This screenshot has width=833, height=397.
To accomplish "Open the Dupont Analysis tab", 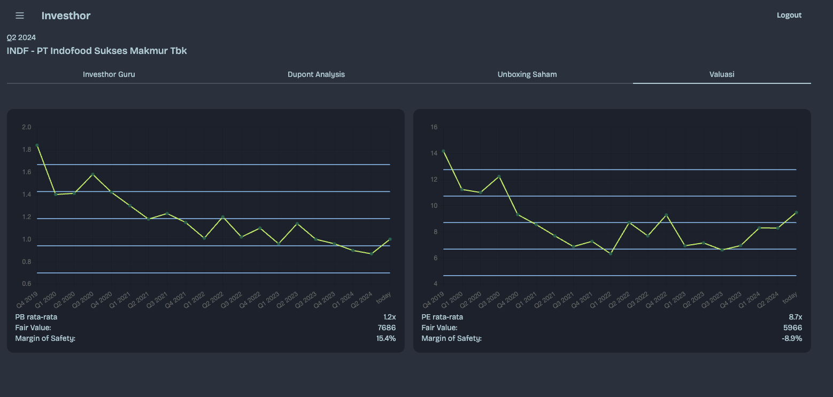I will tap(316, 74).
